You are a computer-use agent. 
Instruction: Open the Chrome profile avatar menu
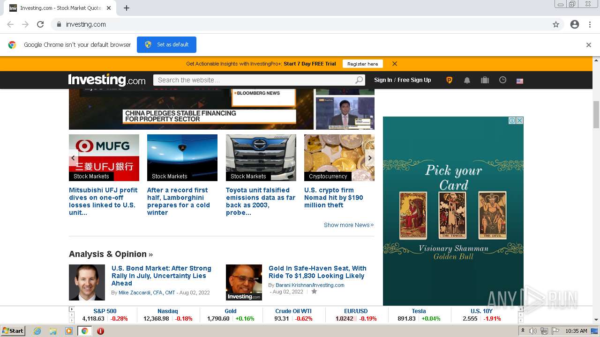(575, 24)
